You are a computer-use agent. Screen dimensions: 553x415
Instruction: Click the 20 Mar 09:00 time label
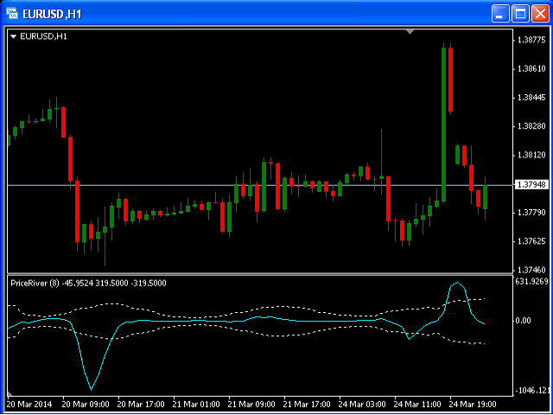(x=86, y=404)
